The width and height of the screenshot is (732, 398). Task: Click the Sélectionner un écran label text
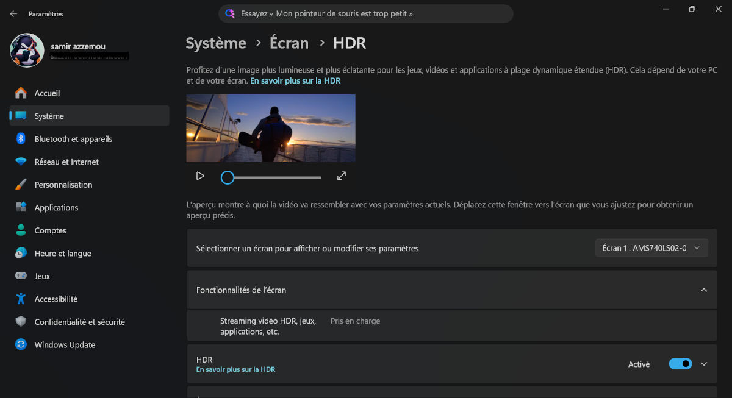307,248
